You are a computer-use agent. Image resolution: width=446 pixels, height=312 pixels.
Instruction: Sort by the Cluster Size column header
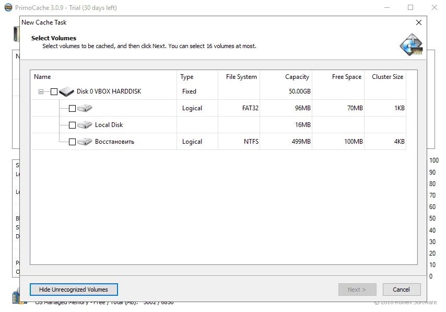click(385, 77)
